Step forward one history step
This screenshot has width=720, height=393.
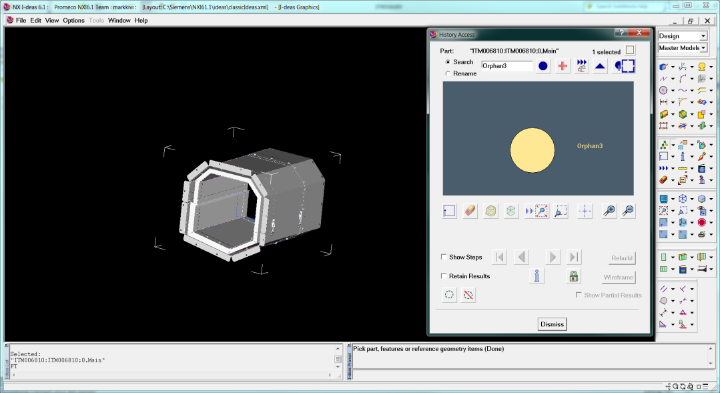tap(553, 257)
